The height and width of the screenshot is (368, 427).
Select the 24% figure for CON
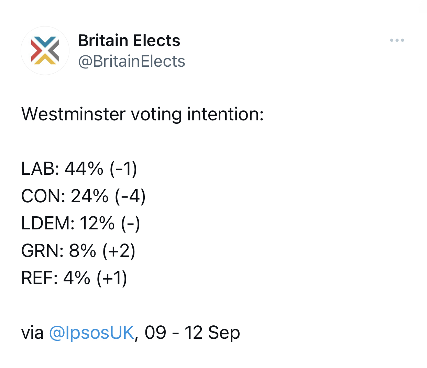[x=90, y=196]
